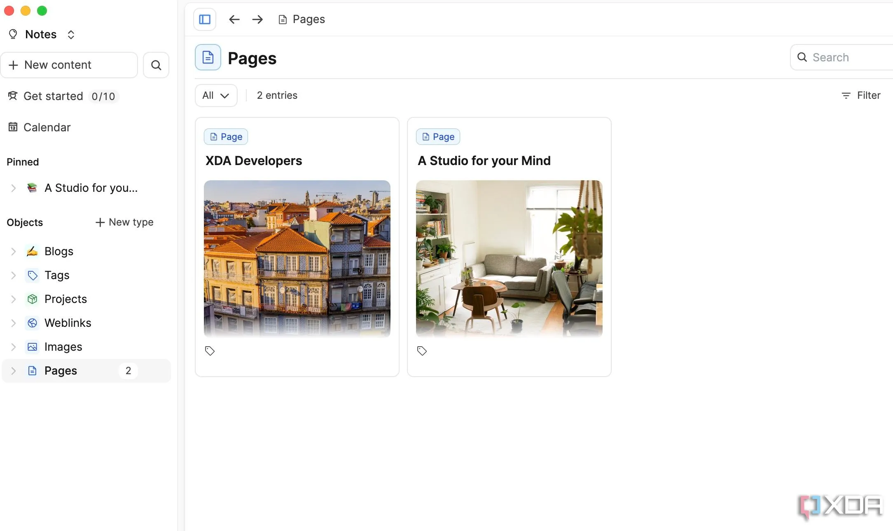The image size is (893, 531).
Task: Click the Projects cube icon
Action: (32, 299)
